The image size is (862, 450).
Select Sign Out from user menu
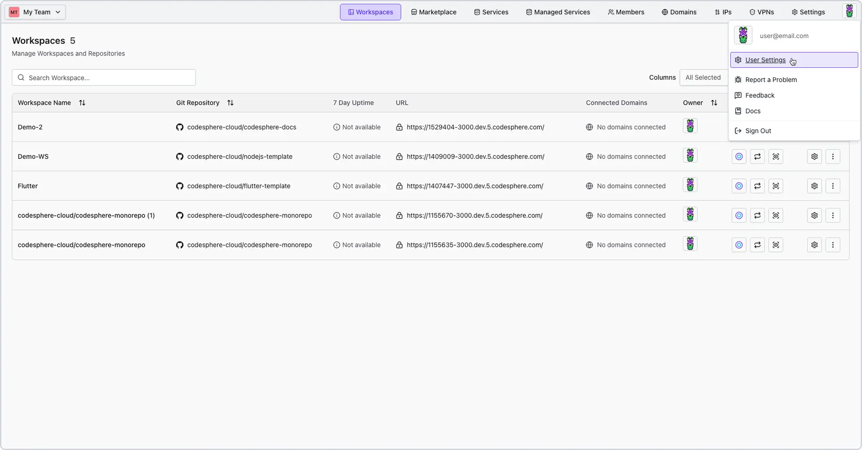[x=758, y=131]
